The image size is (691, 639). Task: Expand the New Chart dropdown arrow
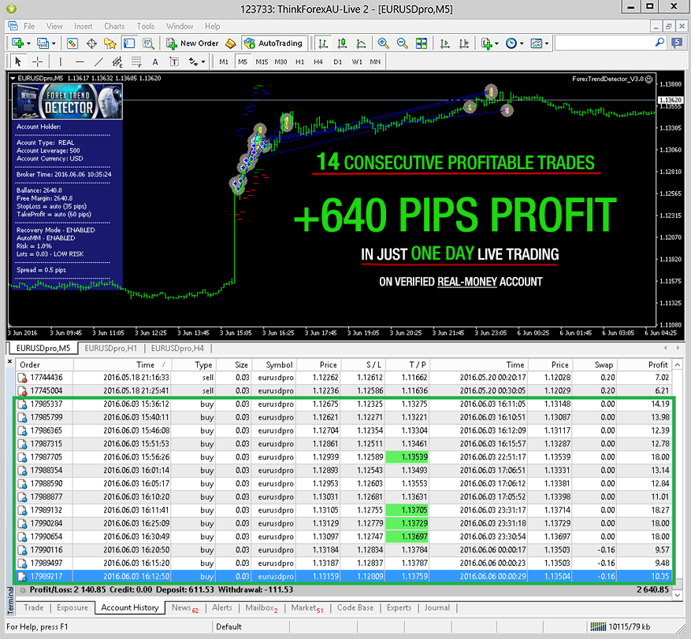(28, 43)
